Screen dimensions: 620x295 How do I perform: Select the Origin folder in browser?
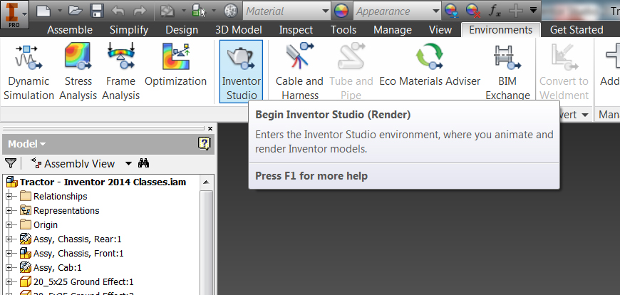click(x=46, y=224)
